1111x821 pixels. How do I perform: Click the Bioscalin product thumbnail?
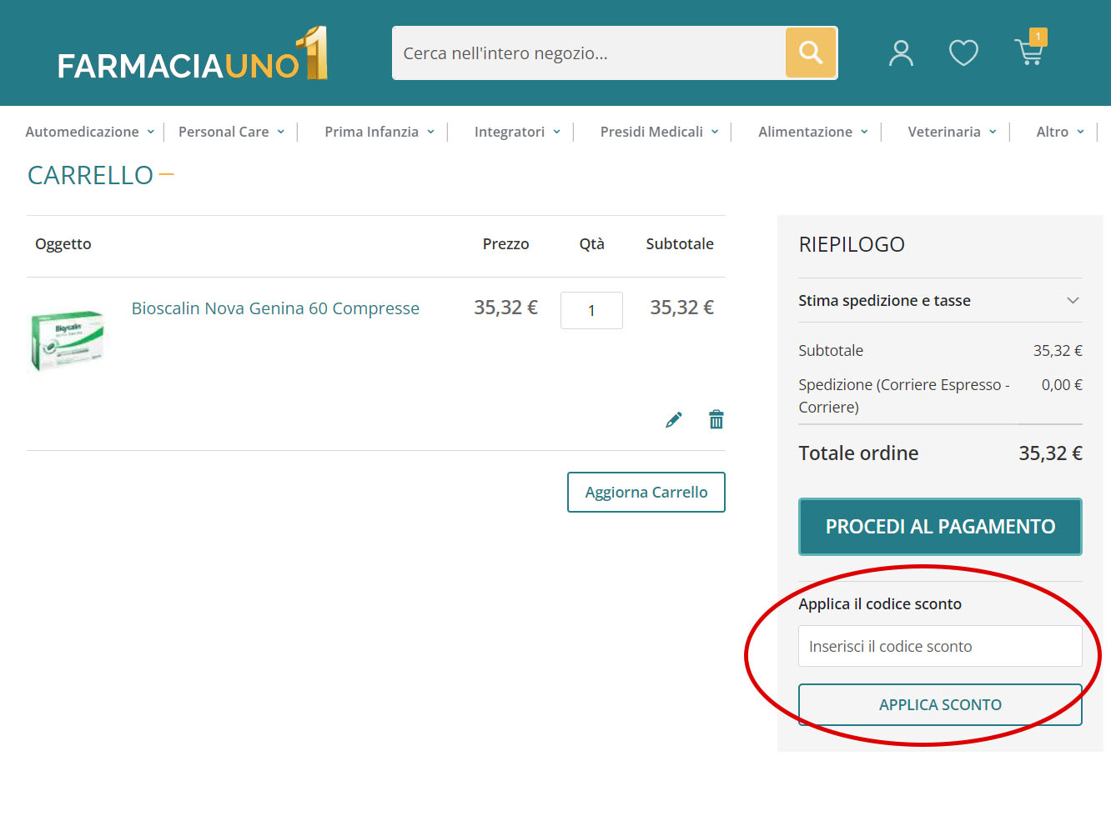pos(67,339)
